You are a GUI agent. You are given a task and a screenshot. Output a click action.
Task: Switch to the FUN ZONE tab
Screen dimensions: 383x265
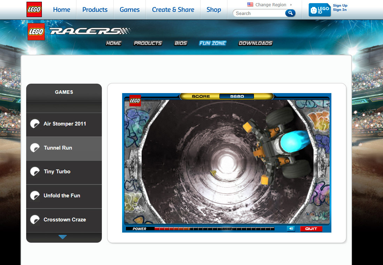[x=212, y=43]
